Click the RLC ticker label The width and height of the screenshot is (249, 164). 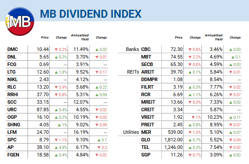point(12,87)
